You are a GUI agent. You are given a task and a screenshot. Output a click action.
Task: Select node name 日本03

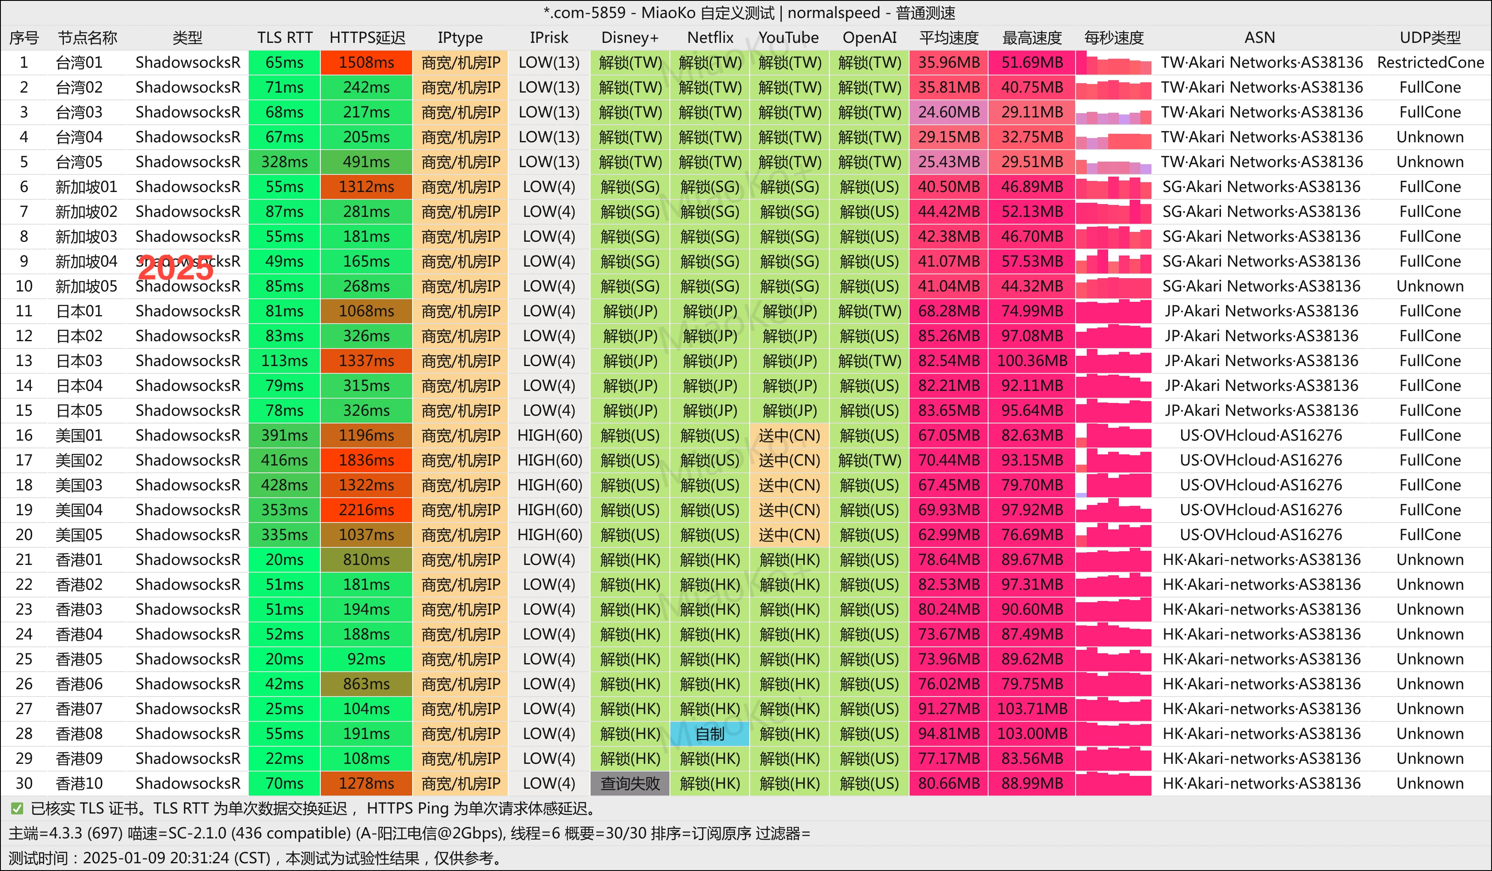pos(79,361)
